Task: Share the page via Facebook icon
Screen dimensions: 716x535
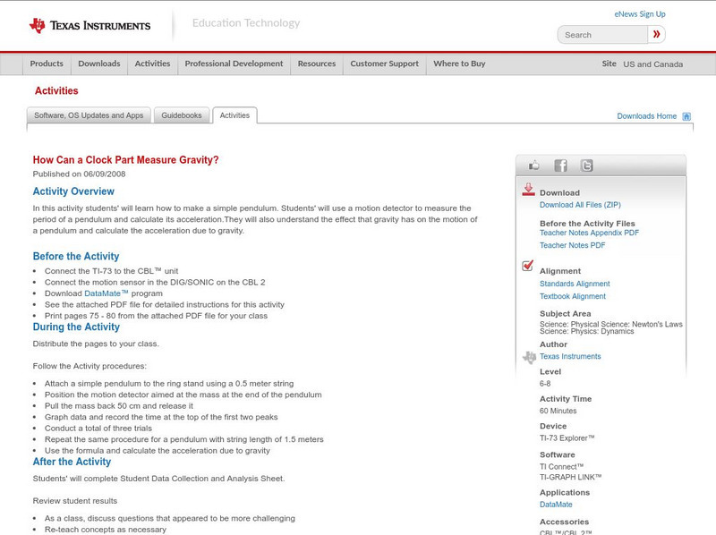Action: click(x=561, y=166)
